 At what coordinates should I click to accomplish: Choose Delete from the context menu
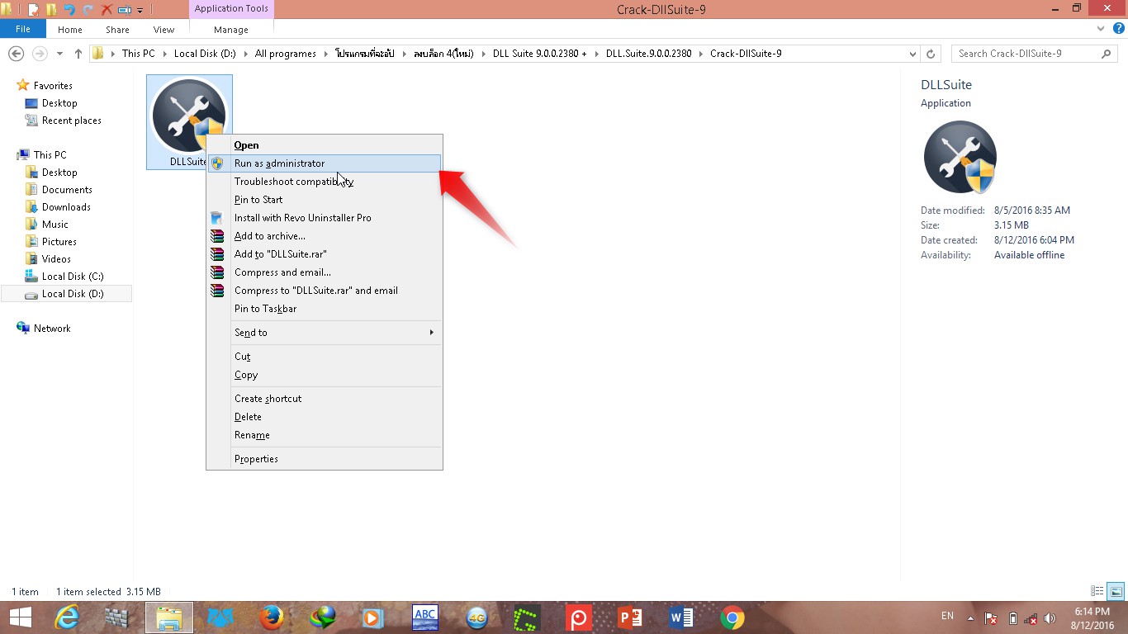[324, 417]
